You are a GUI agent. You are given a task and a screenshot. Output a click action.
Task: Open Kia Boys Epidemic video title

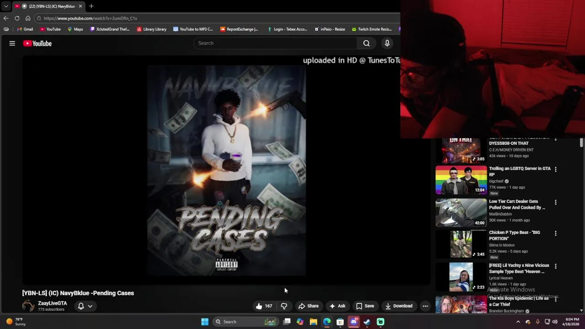[519, 302]
